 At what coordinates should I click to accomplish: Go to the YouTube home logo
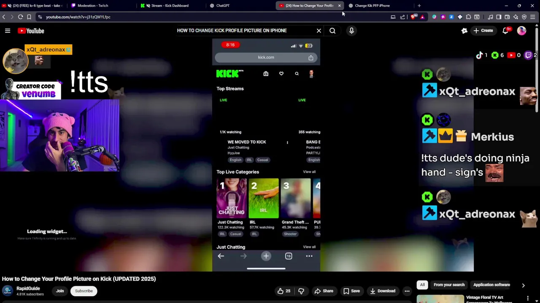31,31
